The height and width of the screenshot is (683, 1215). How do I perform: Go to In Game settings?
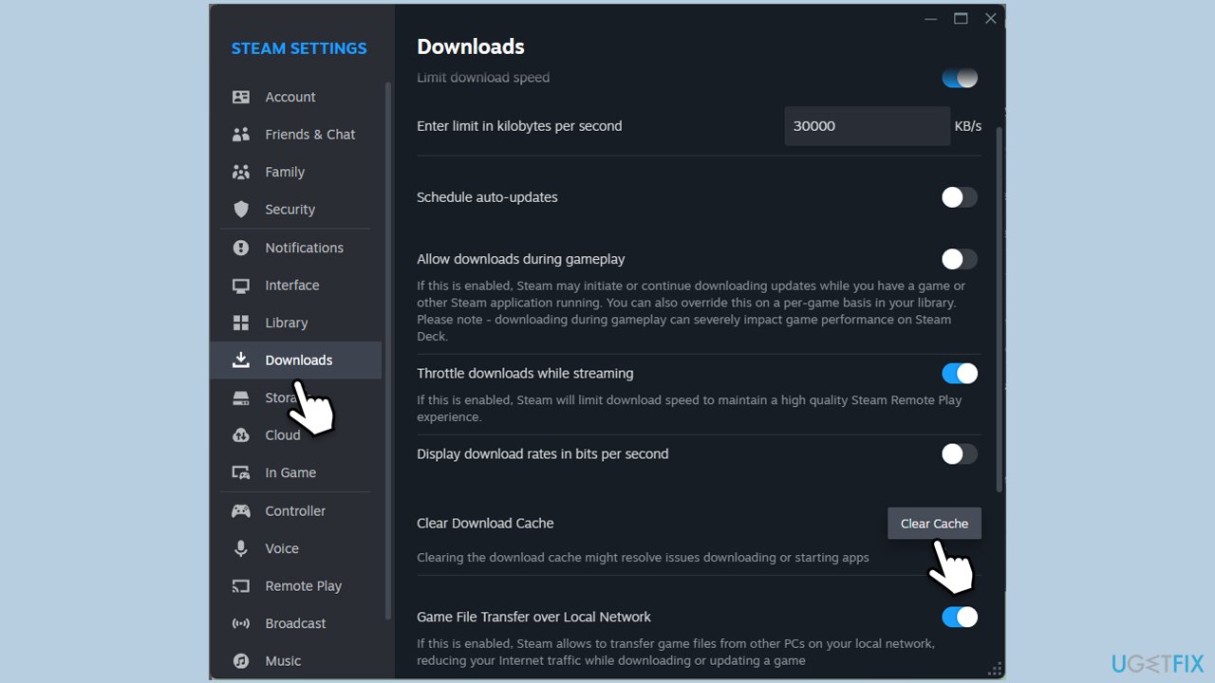click(290, 472)
